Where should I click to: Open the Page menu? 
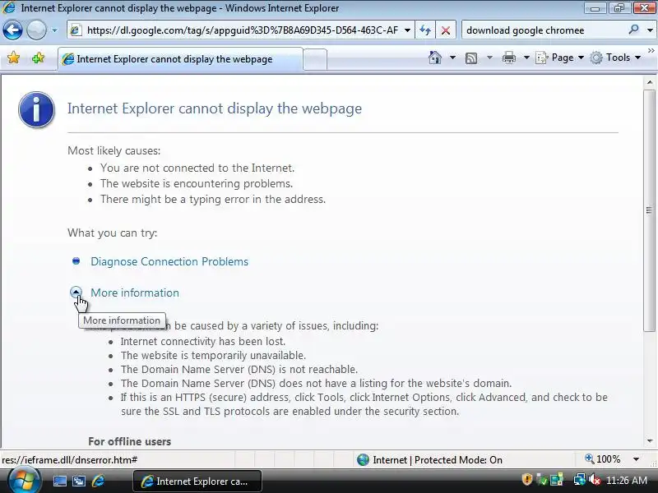pyautogui.click(x=560, y=58)
